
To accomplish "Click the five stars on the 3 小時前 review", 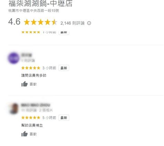I will click(x=31, y=68).
